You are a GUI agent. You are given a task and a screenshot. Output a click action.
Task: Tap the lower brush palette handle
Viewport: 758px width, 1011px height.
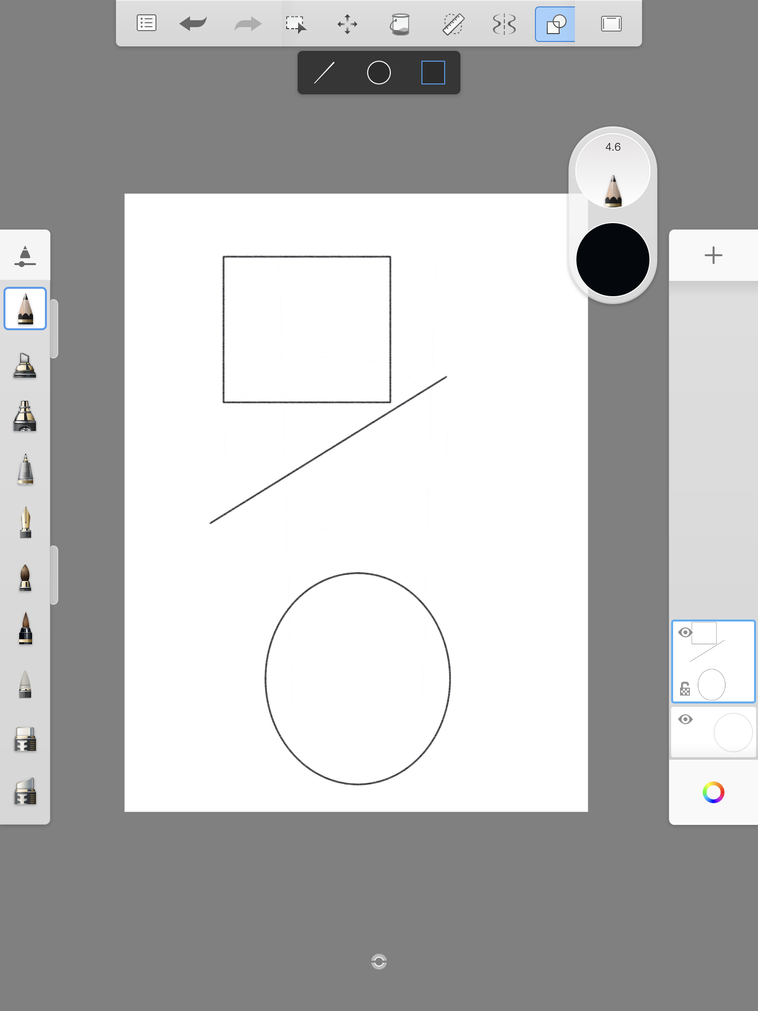coord(54,575)
